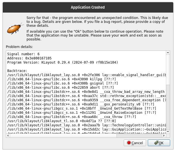Click the scroll-right arrow under the backtrace
The image size is (176, 152).
(164, 136)
